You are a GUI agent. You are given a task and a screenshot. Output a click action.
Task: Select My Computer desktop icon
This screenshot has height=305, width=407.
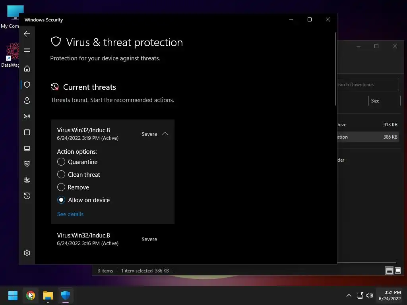coord(10,16)
